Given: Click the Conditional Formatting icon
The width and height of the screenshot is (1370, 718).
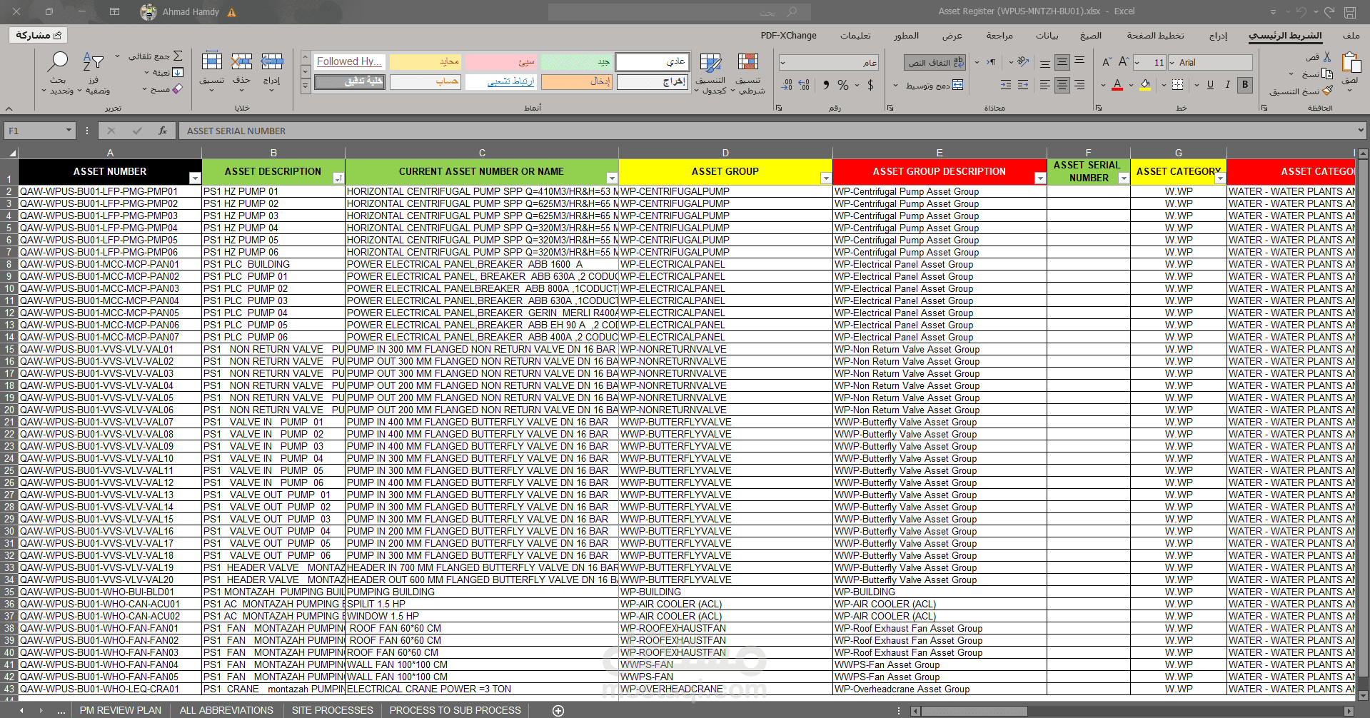Looking at the screenshot, I should click(747, 62).
